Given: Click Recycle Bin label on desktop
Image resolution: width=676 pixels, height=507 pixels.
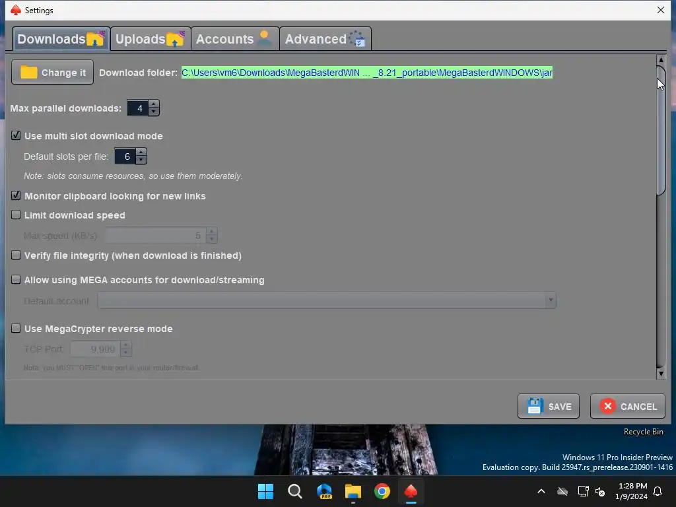Looking at the screenshot, I should (x=643, y=432).
